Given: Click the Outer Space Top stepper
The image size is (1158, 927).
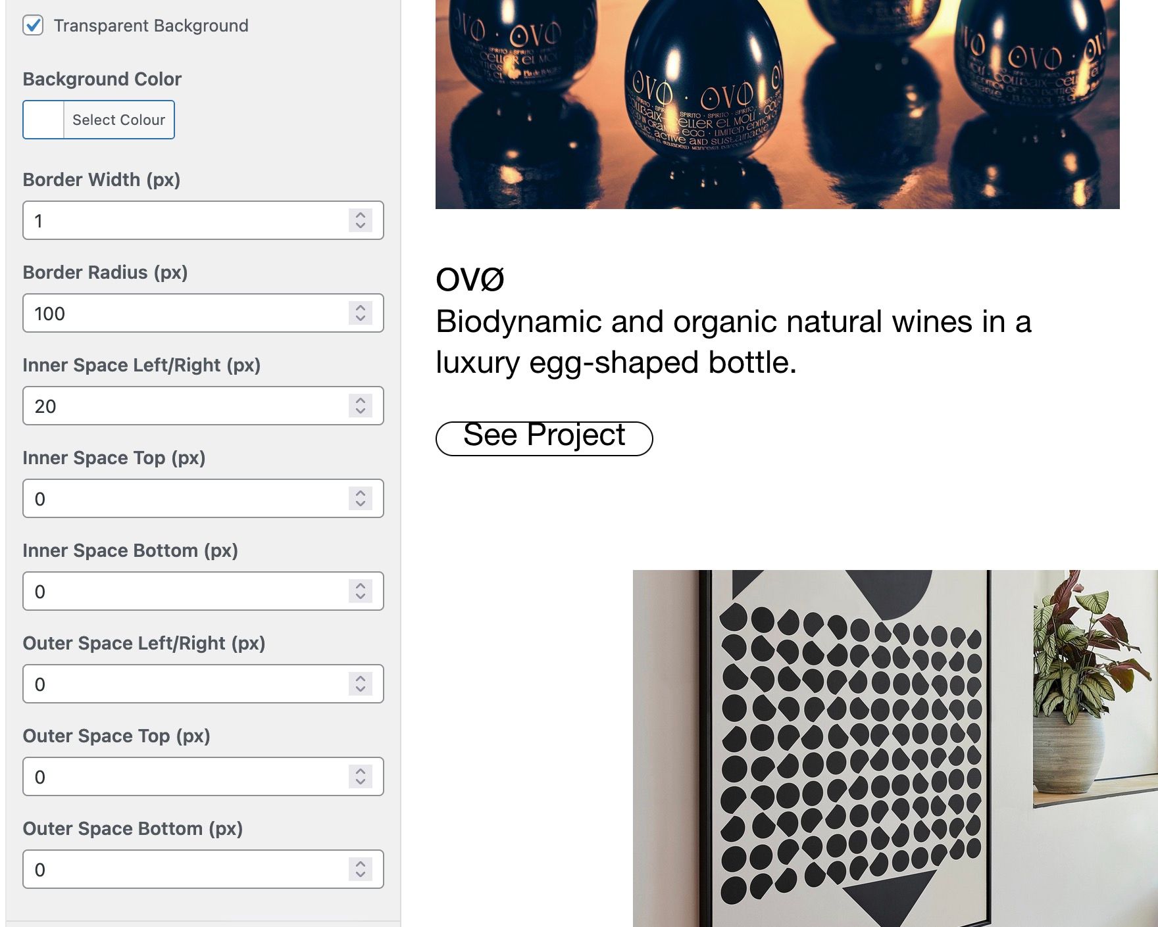Looking at the screenshot, I should 361,776.
